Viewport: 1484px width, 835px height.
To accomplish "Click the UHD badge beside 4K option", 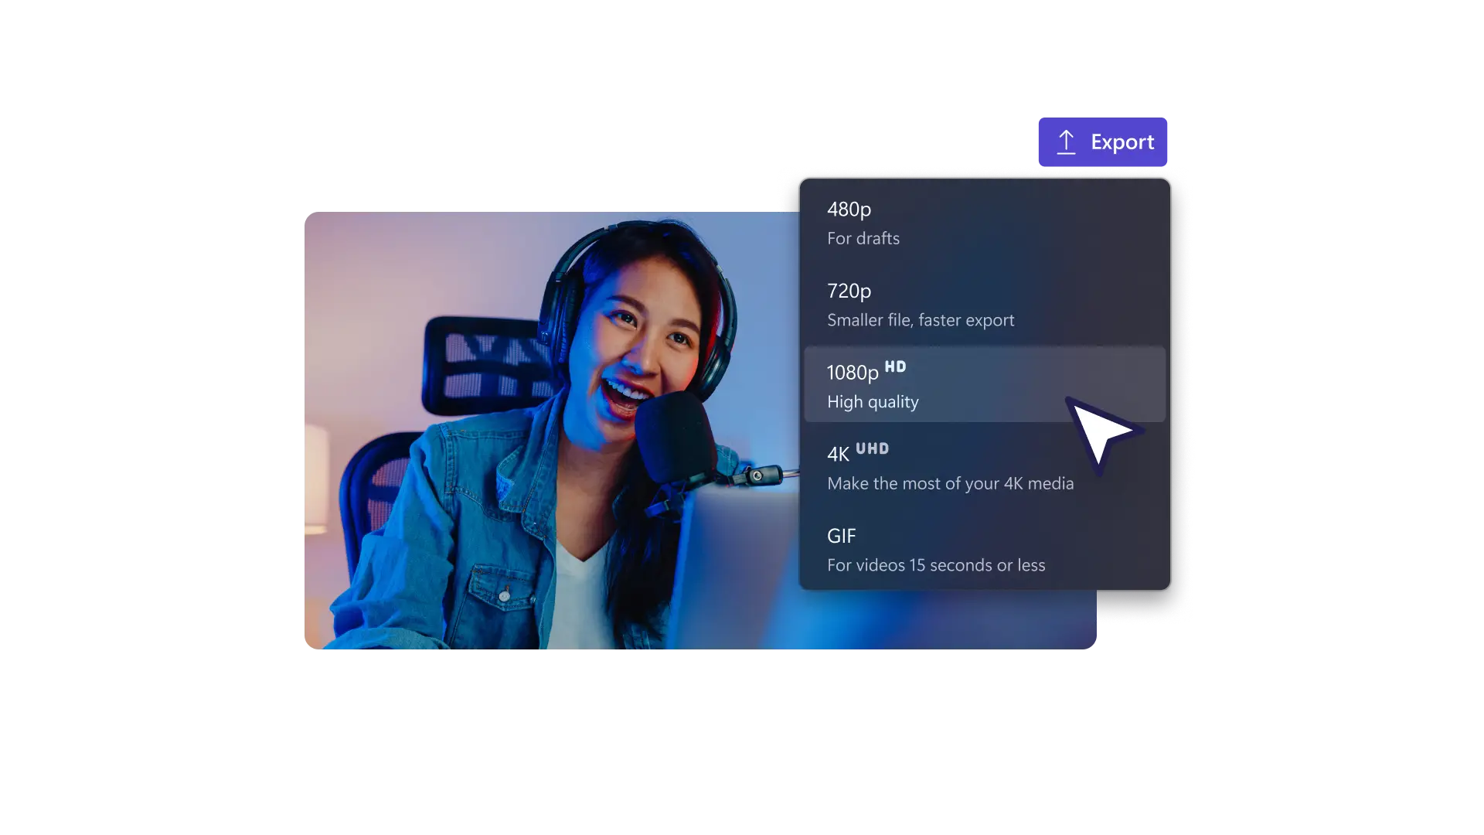I will [874, 448].
